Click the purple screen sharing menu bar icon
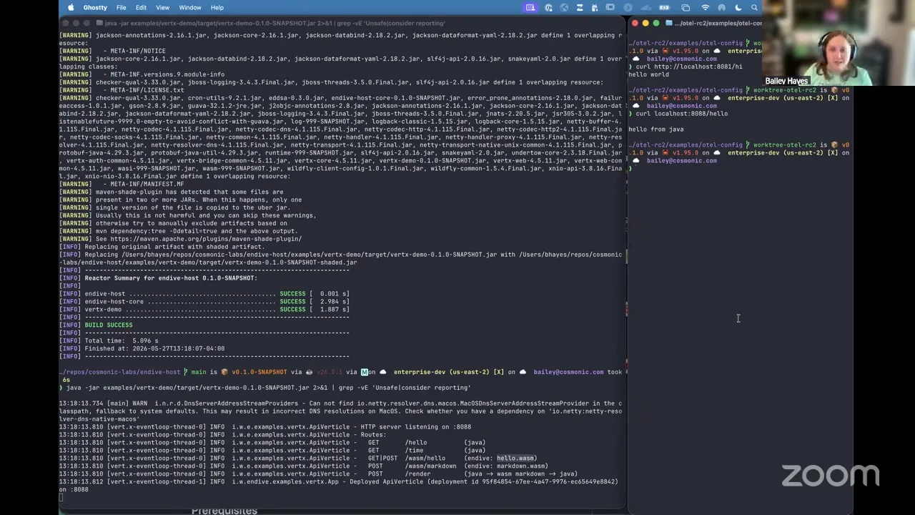Viewport: 915px width, 515px height. 530,7
